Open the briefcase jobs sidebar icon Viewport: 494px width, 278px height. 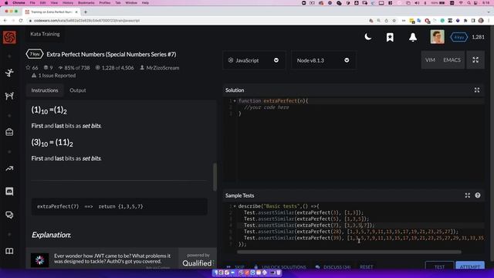pos(9,132)
